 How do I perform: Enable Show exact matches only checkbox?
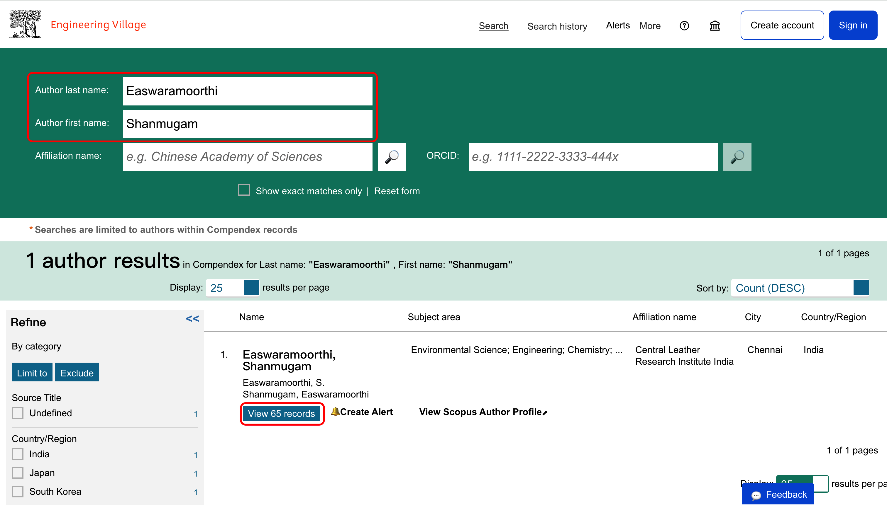[x=244, y=190]
